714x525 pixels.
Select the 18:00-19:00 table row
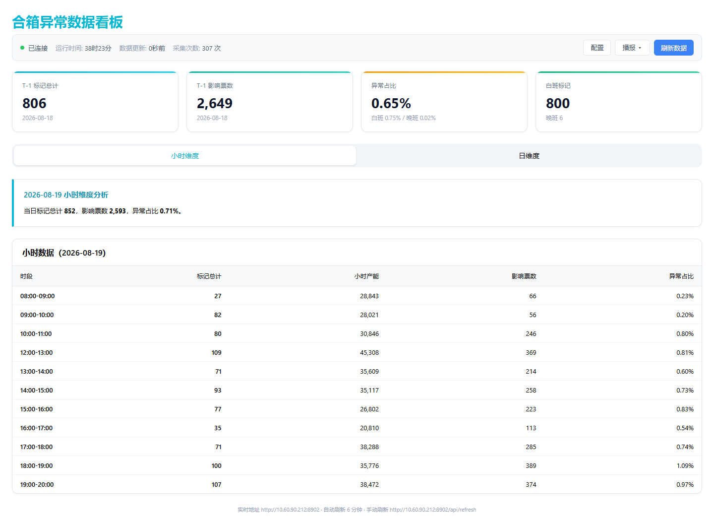click(357, 465)
